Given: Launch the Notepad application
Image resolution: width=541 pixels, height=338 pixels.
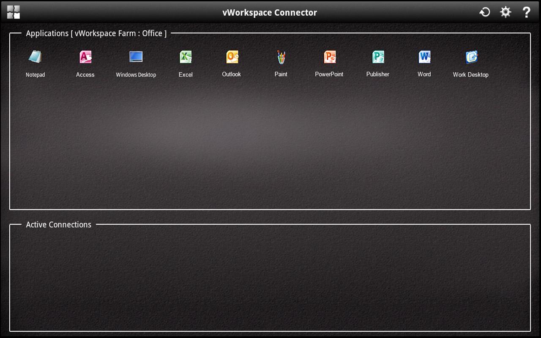Looking at the screenshot, I should [36, 57].
